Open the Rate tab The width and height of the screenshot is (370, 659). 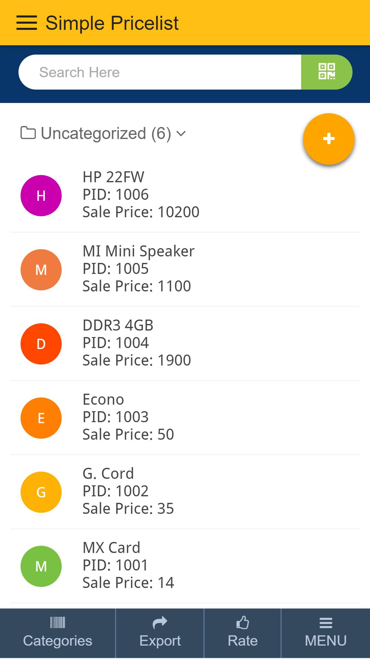[x=243, y=633]
